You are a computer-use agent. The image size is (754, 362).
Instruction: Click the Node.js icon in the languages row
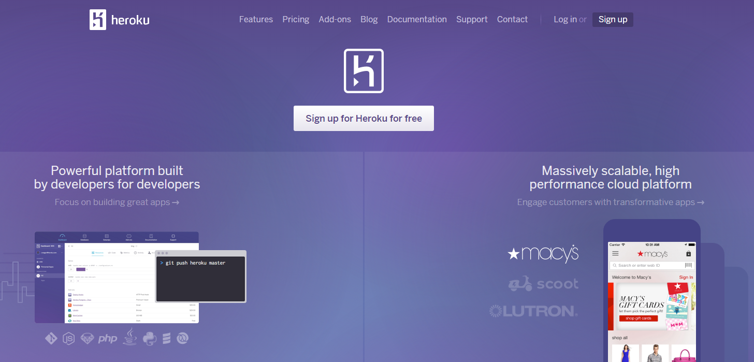point(68,338)
